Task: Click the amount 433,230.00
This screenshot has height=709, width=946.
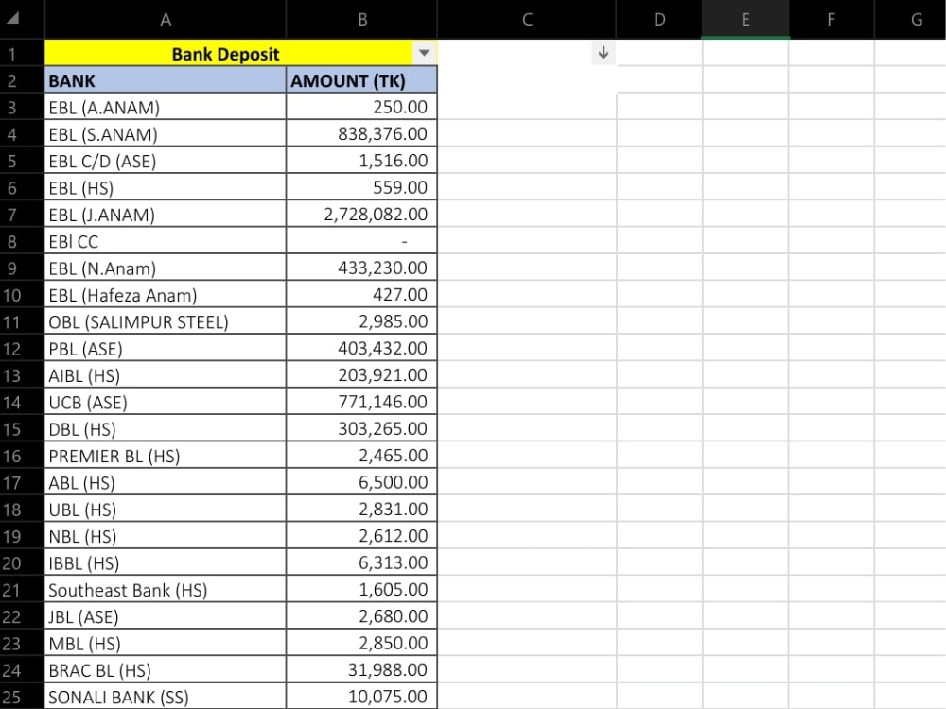Action: coord(382,268)
